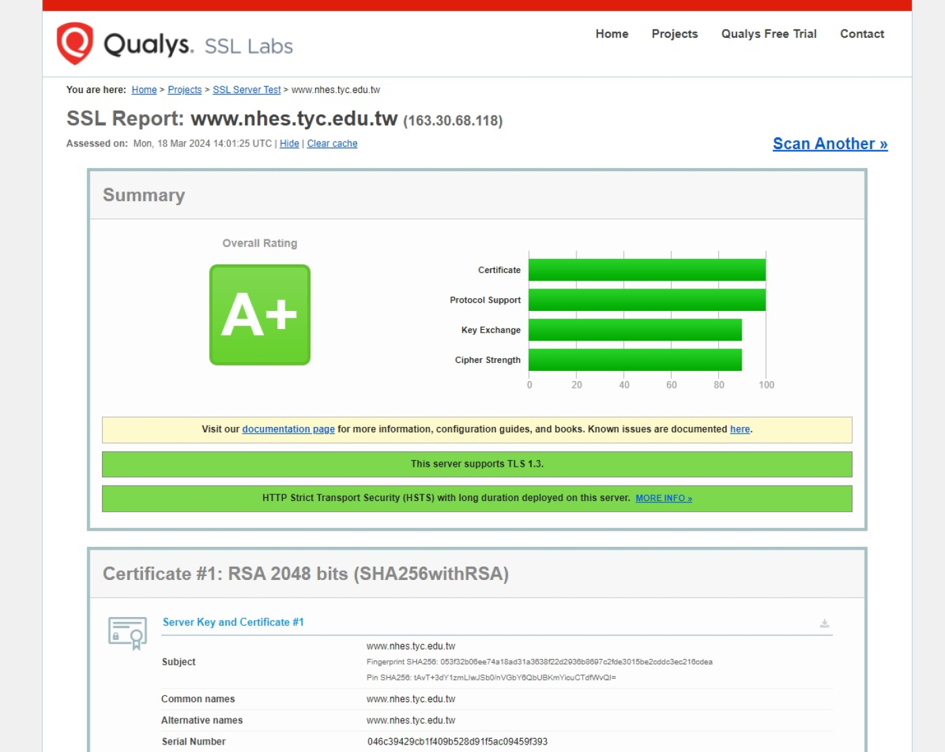Go to Qualys Free Trial page

769,34
